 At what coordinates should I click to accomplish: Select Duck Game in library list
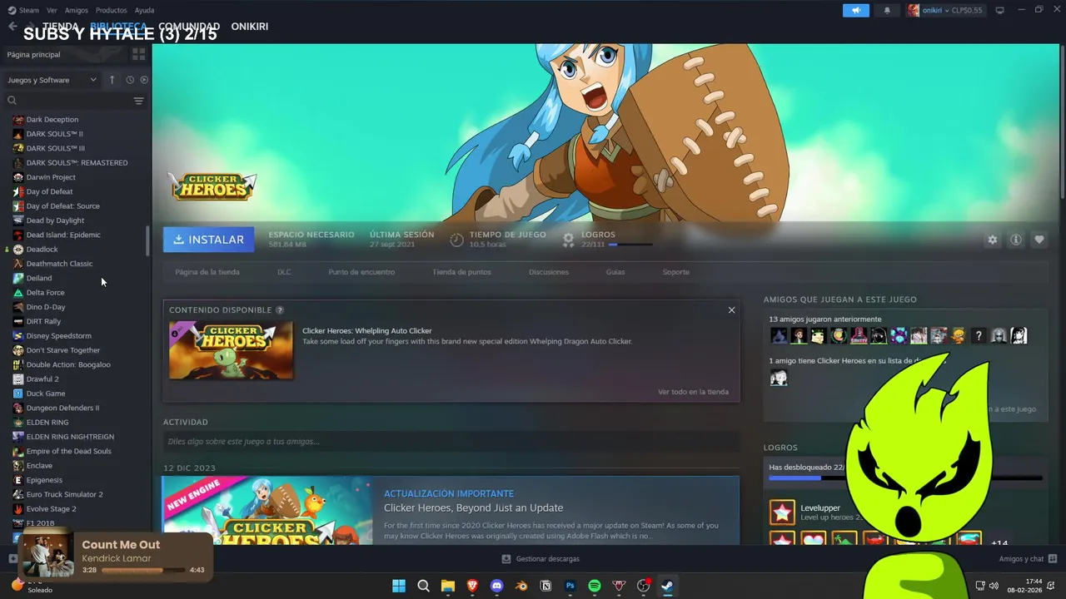click(x=46, y=394)
